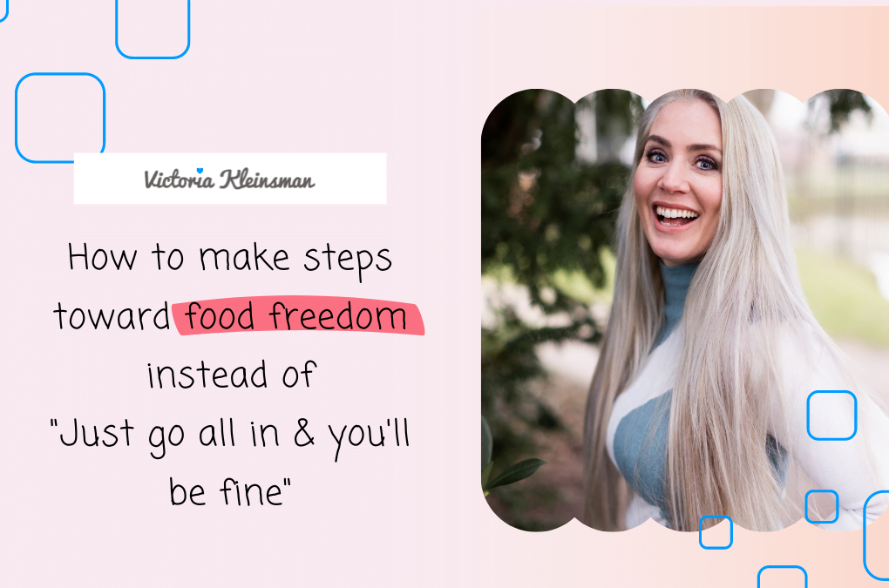
Task: Click the Victoria Kleinsman logo banner
Action: tap(230, 178)
